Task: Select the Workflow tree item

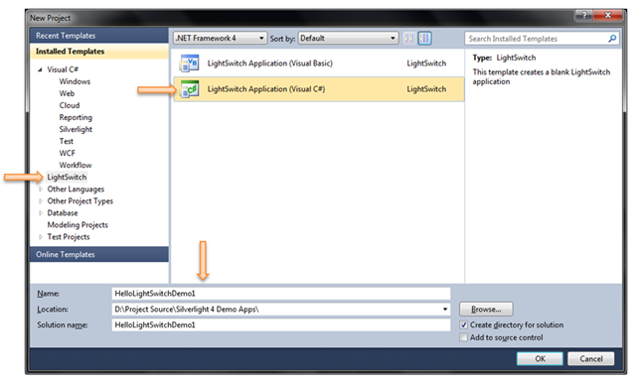Action: point(76,166)
